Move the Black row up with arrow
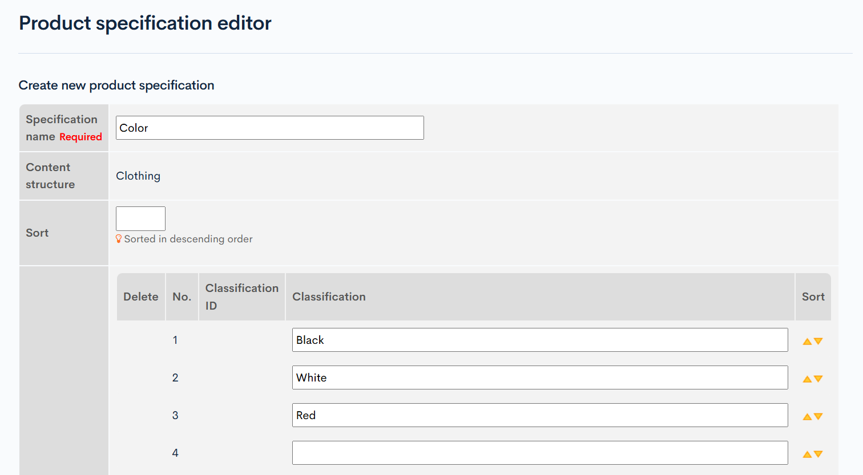 point(807,342)
